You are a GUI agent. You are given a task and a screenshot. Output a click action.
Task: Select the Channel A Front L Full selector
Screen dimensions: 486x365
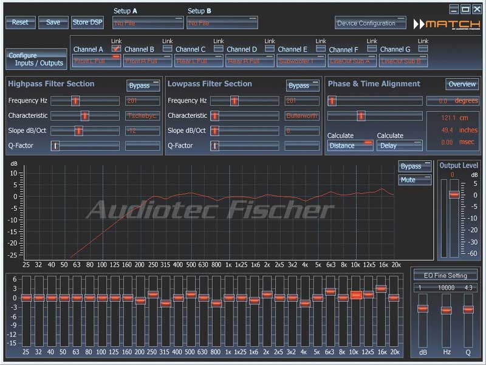[x=97, y=61]
